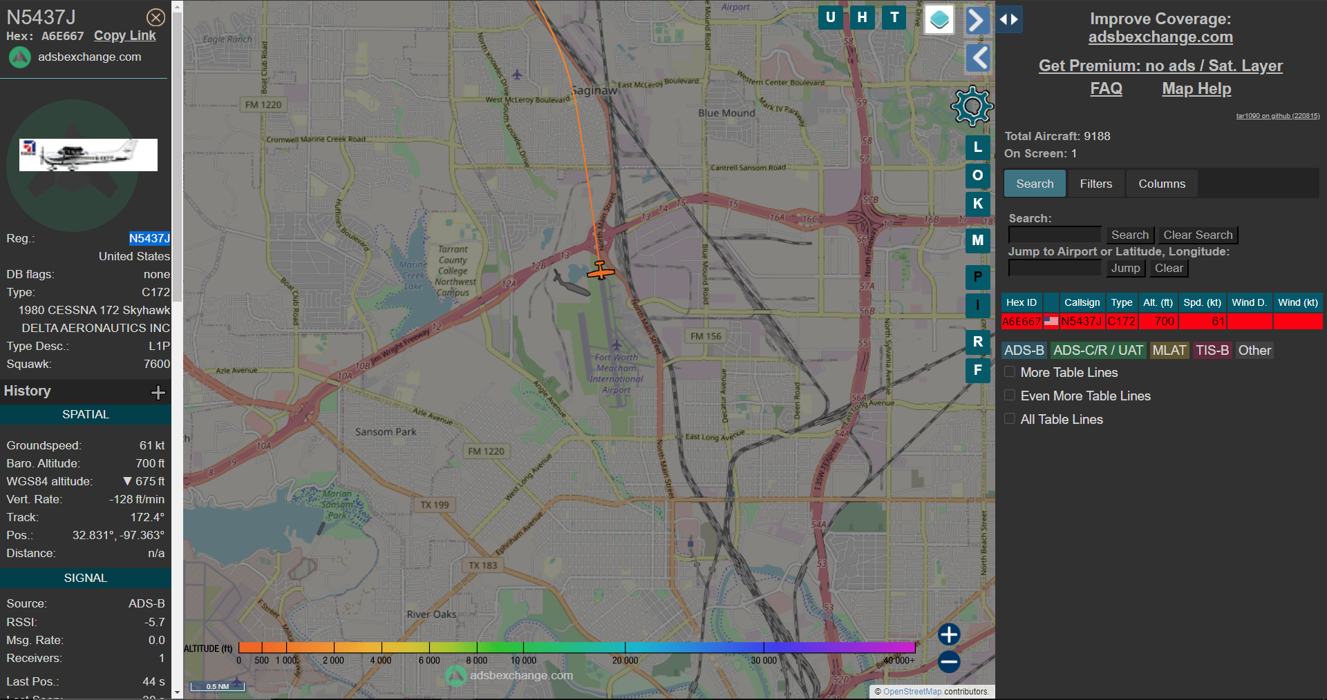Toggle sidebar with double-arrow button

coord(1009,19)
